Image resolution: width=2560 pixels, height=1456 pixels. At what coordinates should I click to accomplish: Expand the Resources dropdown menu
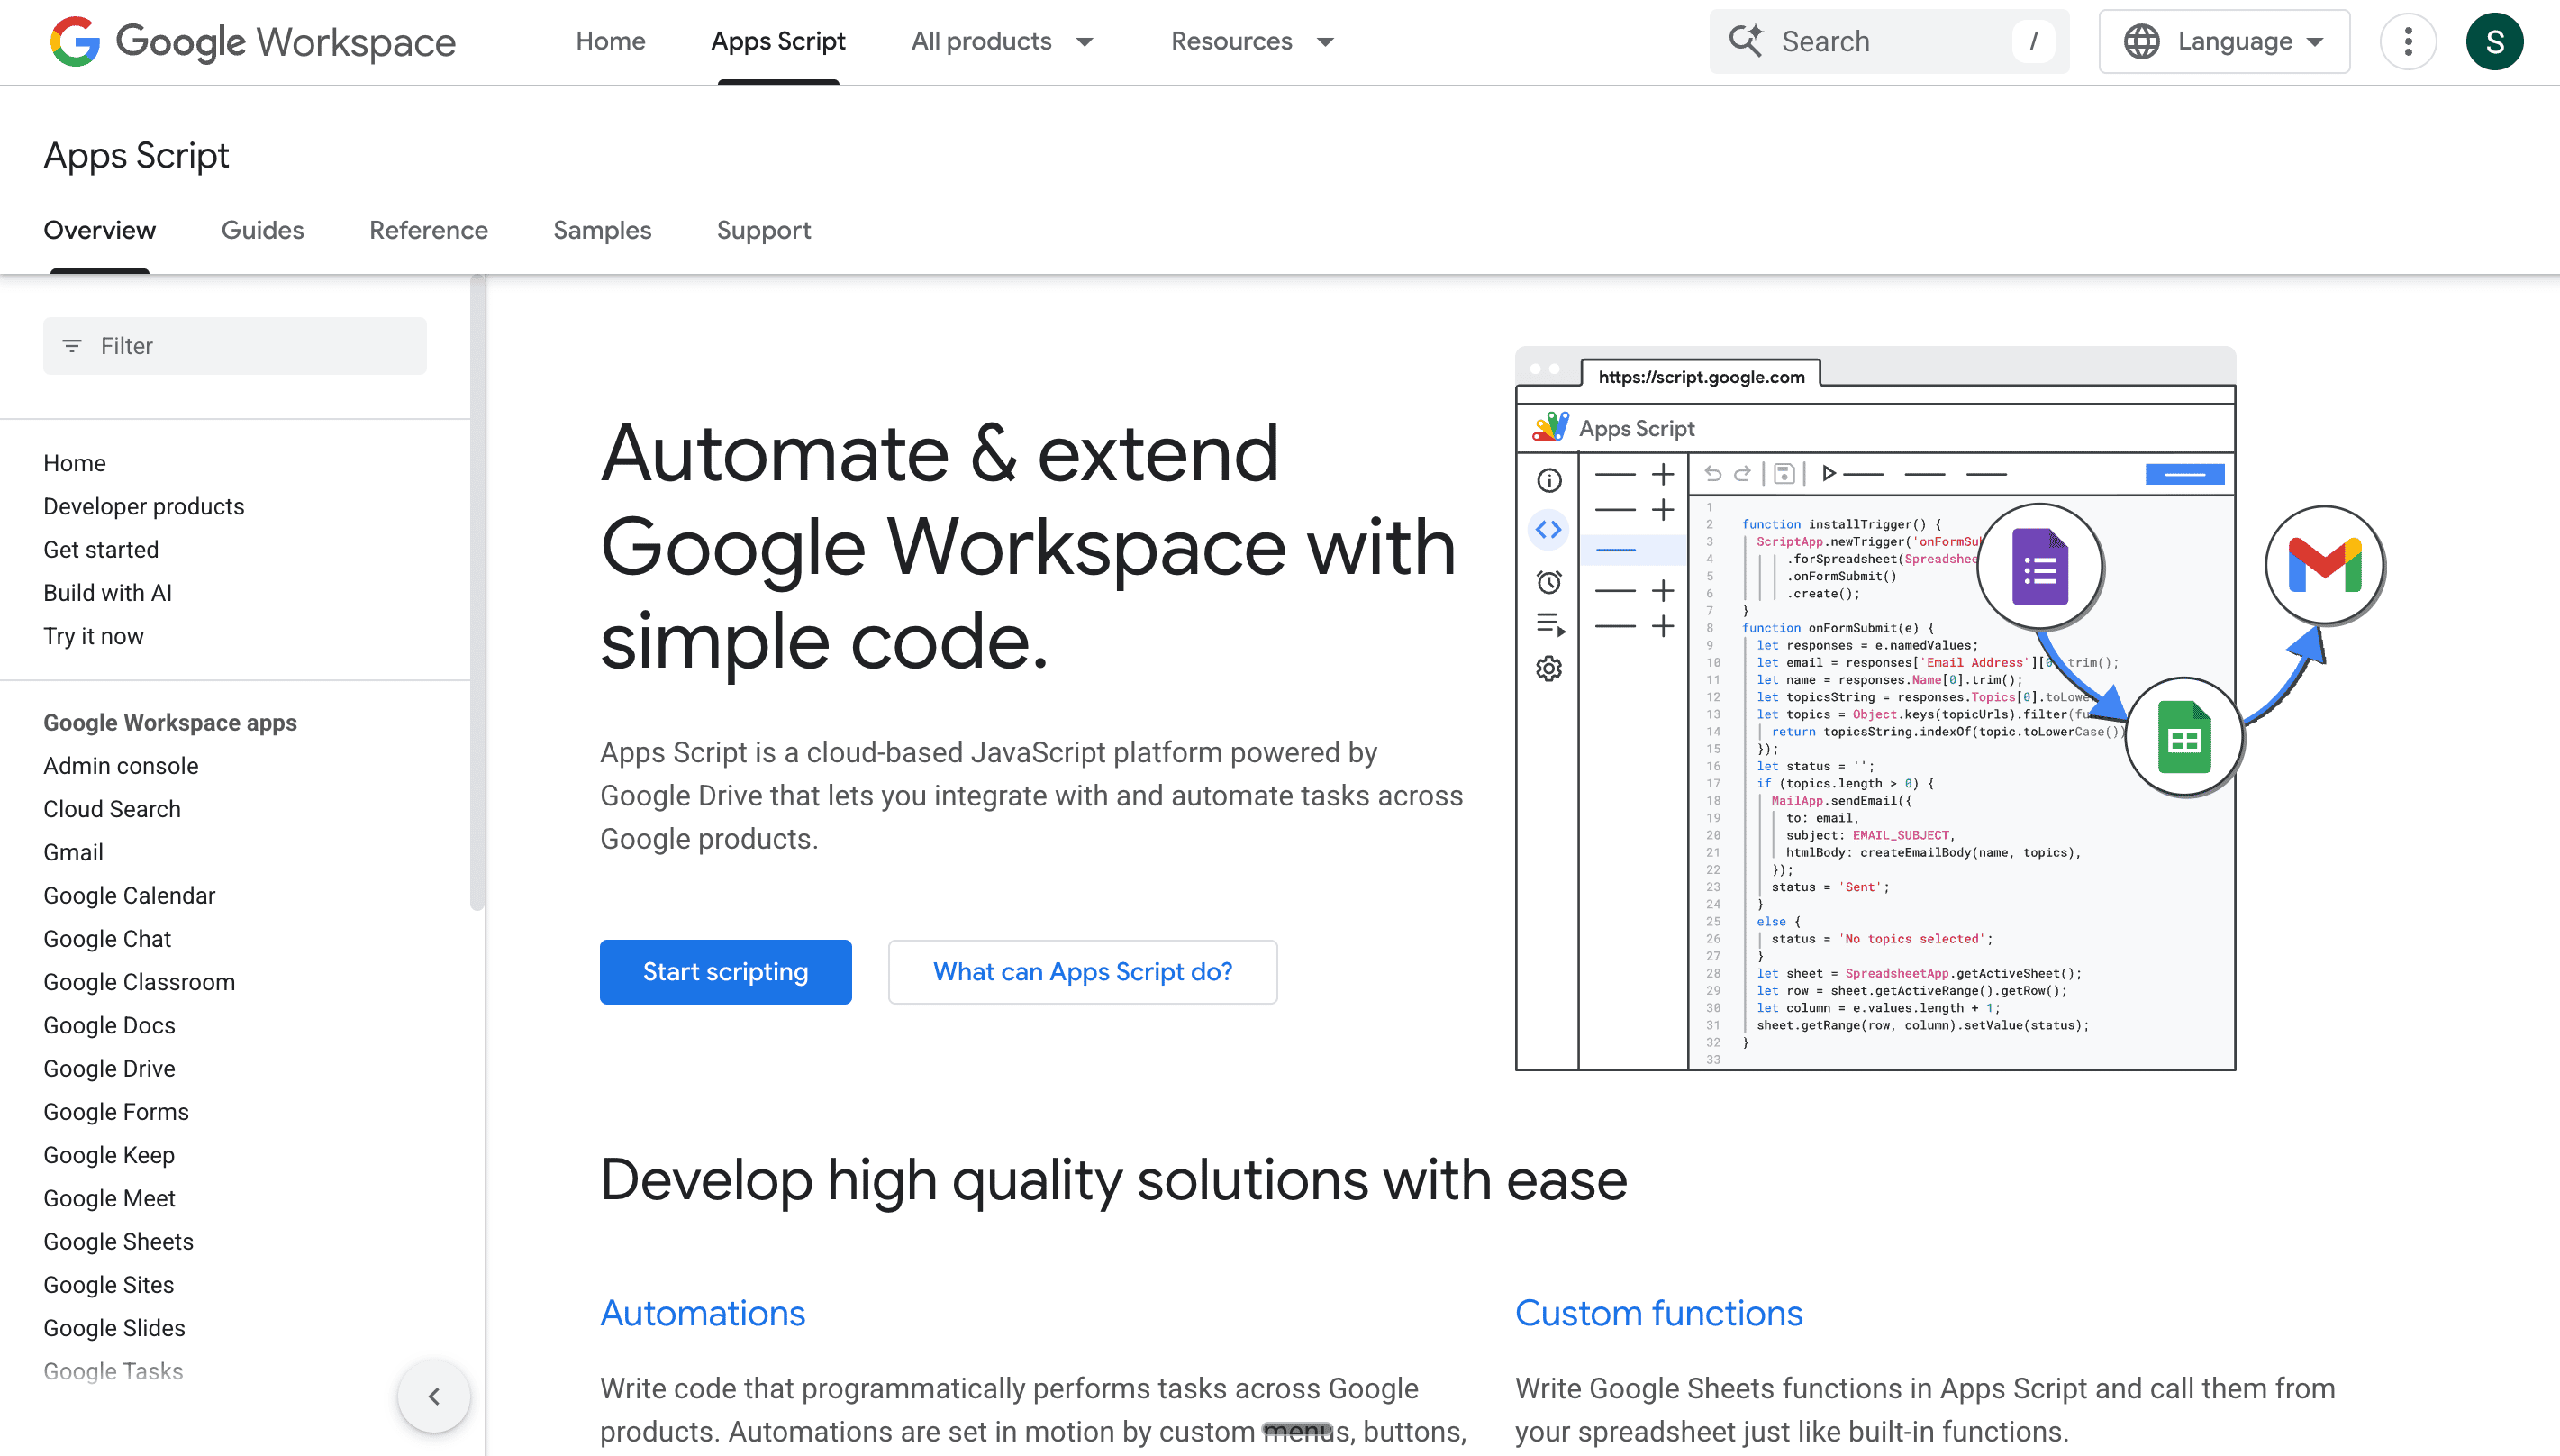point(1251,41)
